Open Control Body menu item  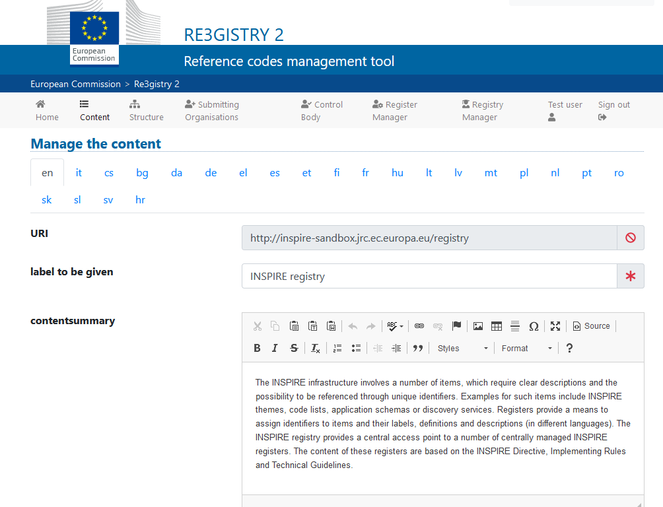(322, 110)
